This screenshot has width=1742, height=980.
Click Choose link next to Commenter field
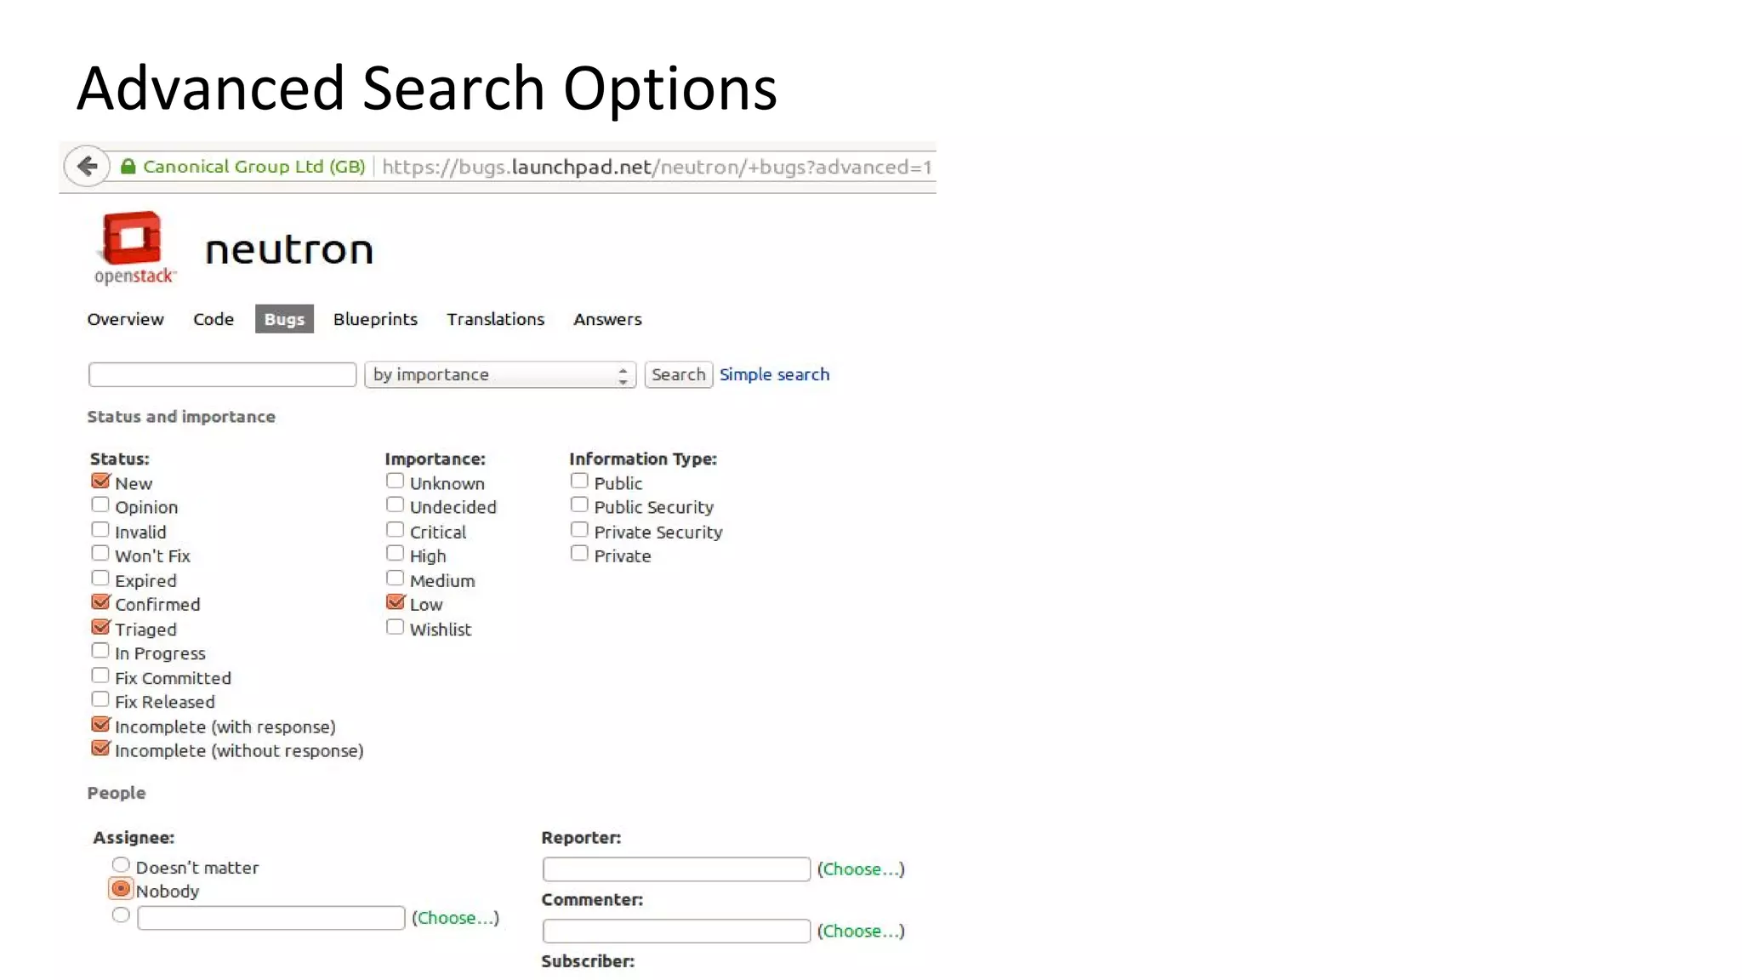click(861, 931)
